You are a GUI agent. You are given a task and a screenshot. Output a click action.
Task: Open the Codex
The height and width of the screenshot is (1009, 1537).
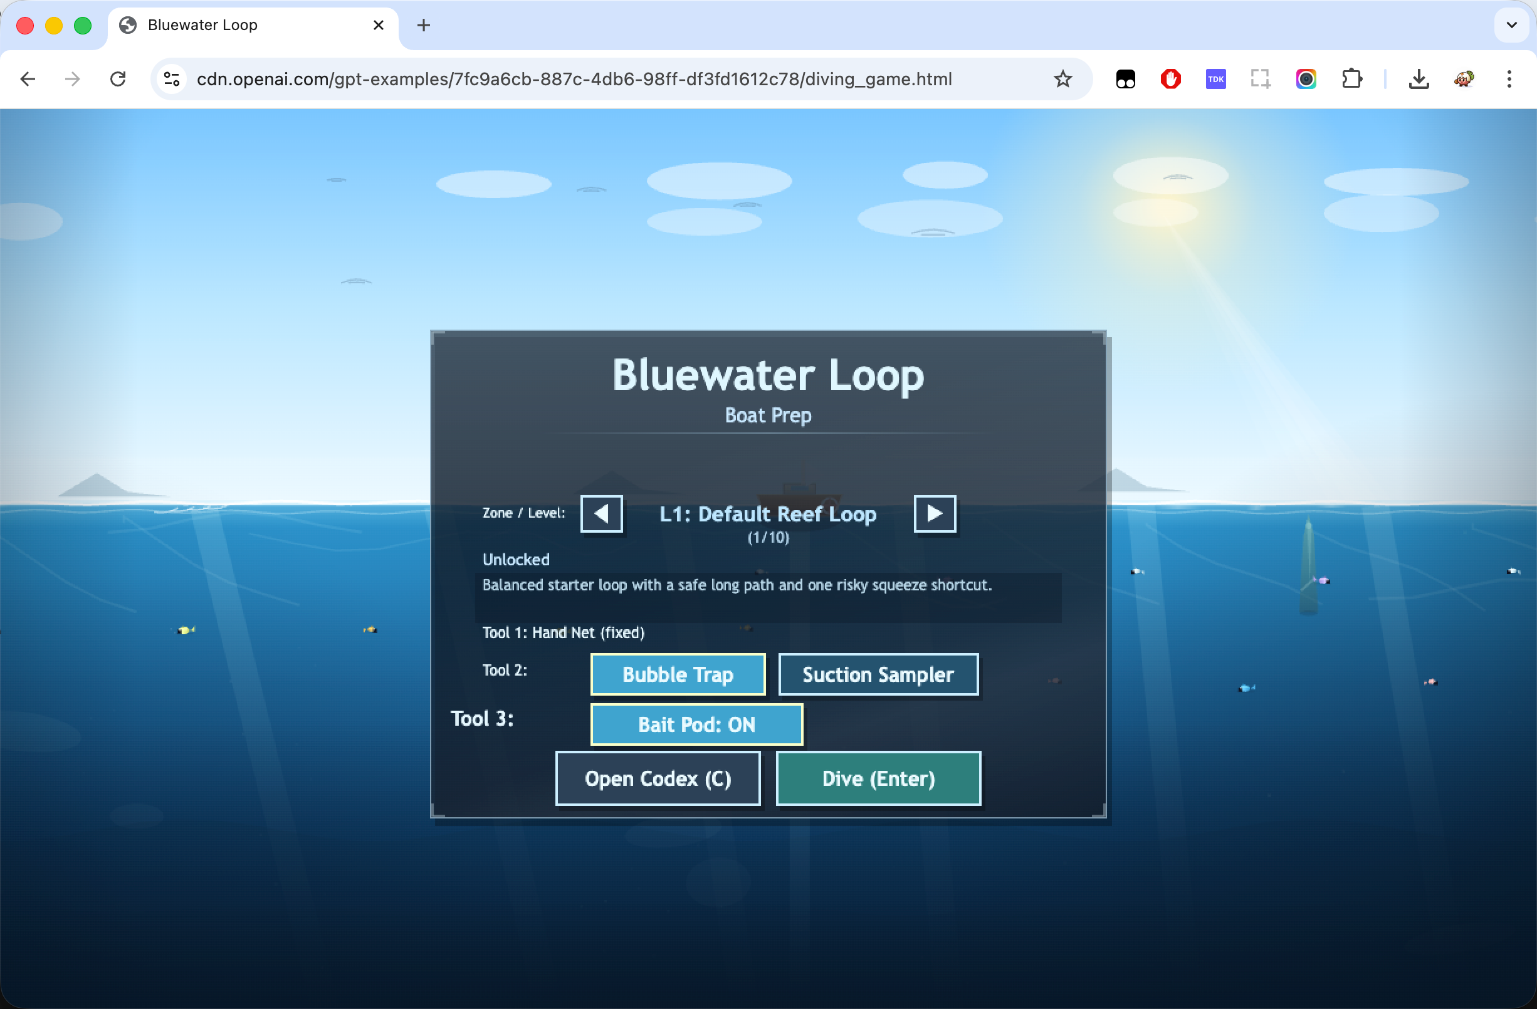tap(658, 778)
